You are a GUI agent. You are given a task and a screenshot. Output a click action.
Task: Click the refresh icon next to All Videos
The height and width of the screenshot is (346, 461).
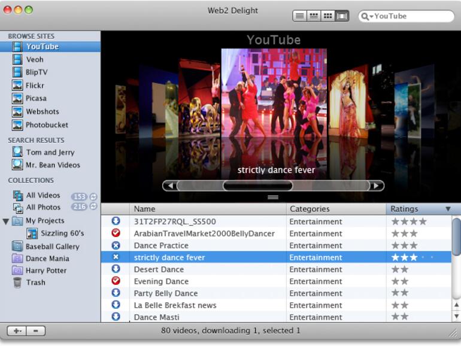click(x=93, y=196)
